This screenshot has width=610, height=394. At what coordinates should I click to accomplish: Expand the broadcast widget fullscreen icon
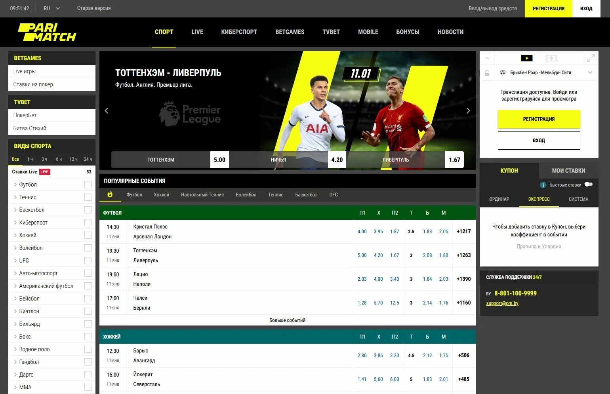click(x=591, y=58)
